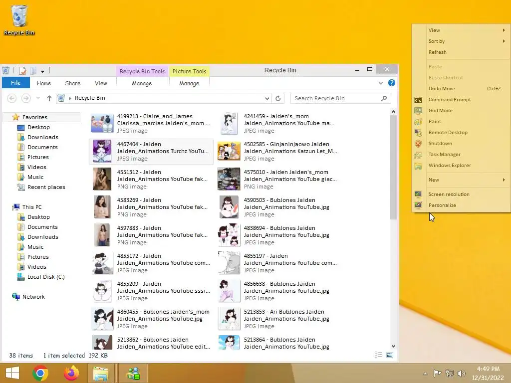
Task: Open Videos under Favorites
Action: (36, 167)
